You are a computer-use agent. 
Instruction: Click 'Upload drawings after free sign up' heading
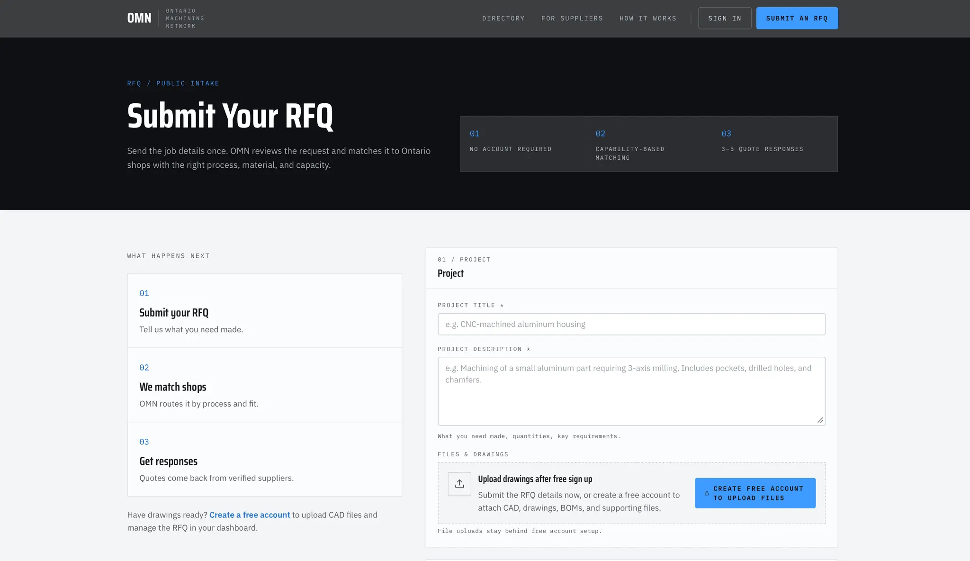coord(535,479)
